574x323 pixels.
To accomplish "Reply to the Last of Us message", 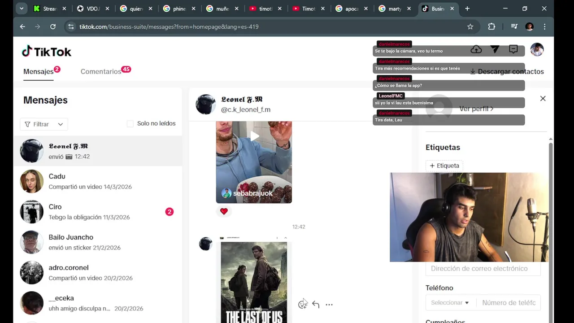I will click(x=316, y=304).
